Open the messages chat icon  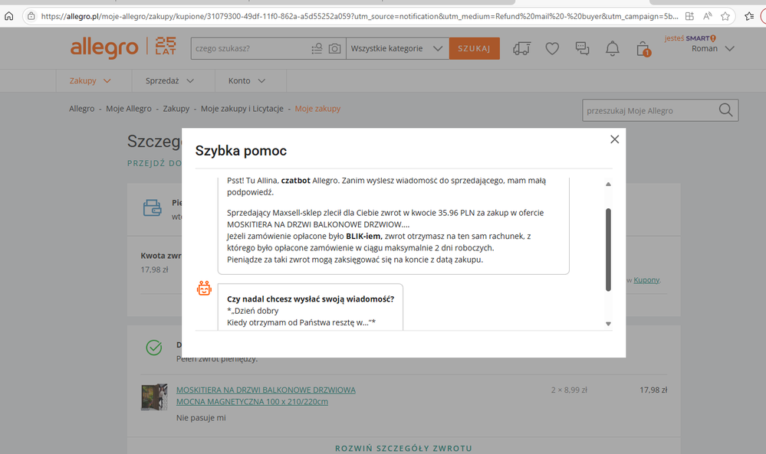point(583,49)
